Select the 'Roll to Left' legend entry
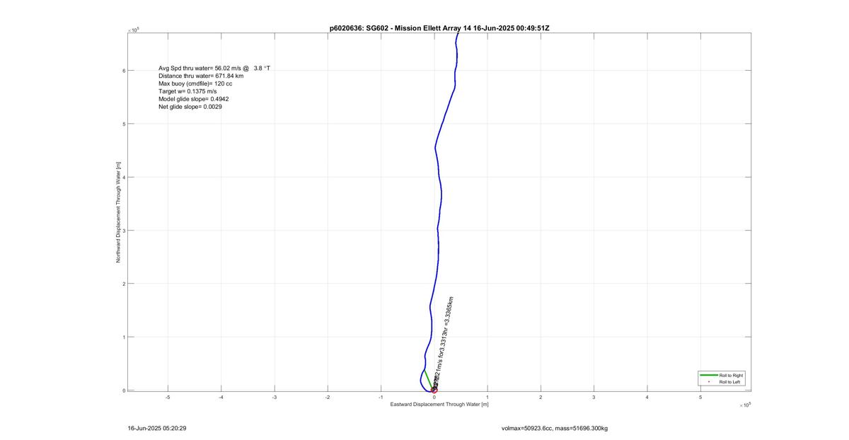The image size is (849, 440). (730, 382)
